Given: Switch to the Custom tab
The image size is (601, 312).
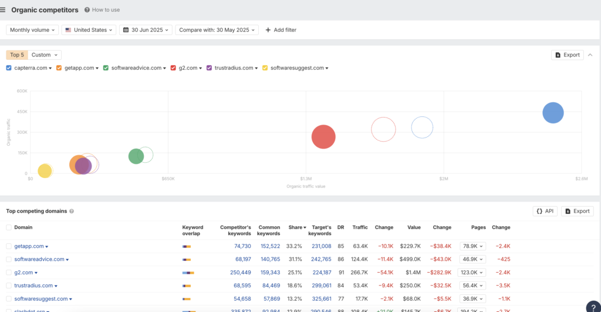Looking at the screenshot, I should [45, 55].
